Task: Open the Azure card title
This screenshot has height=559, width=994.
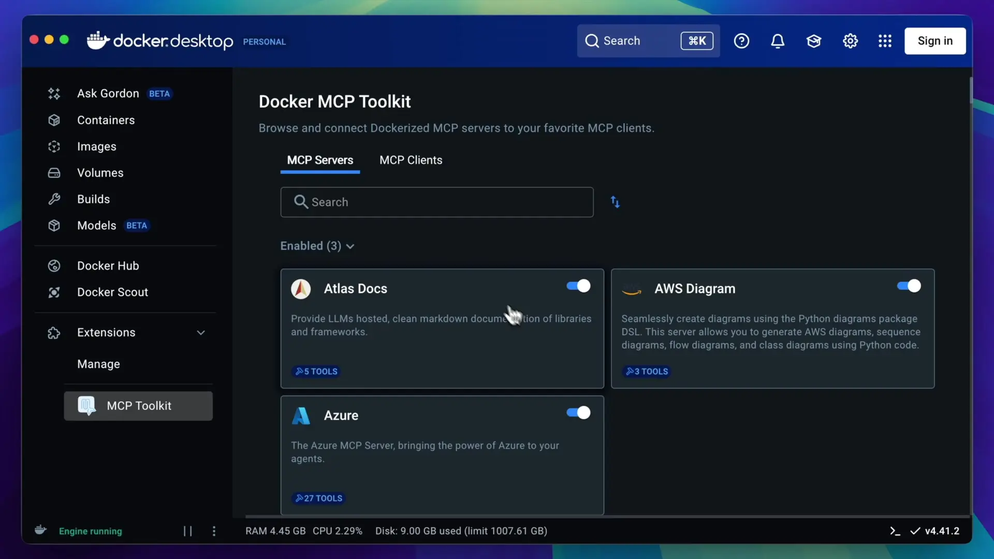Action: 341,416
